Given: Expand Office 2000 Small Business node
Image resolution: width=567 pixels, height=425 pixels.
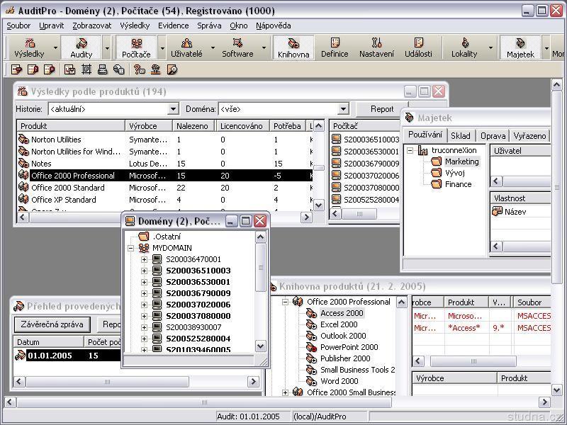Looking at the screenshot, I should 286,392.
